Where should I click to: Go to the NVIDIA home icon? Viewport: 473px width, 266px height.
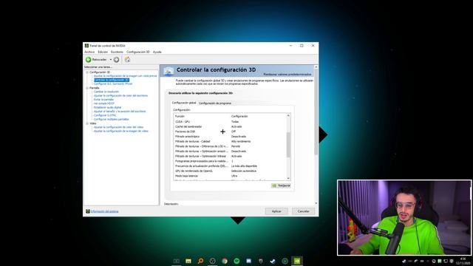pyautogui.click(x=128, y=59)
